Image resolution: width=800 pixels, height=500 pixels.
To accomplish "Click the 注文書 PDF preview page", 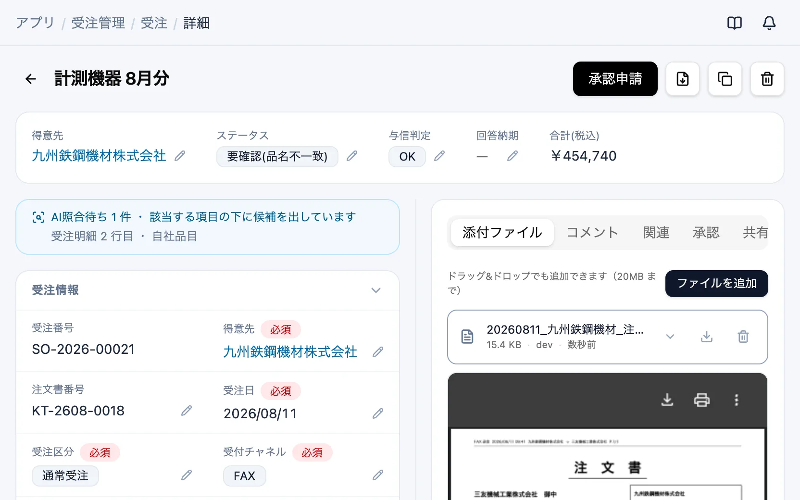I will [608, 464].
